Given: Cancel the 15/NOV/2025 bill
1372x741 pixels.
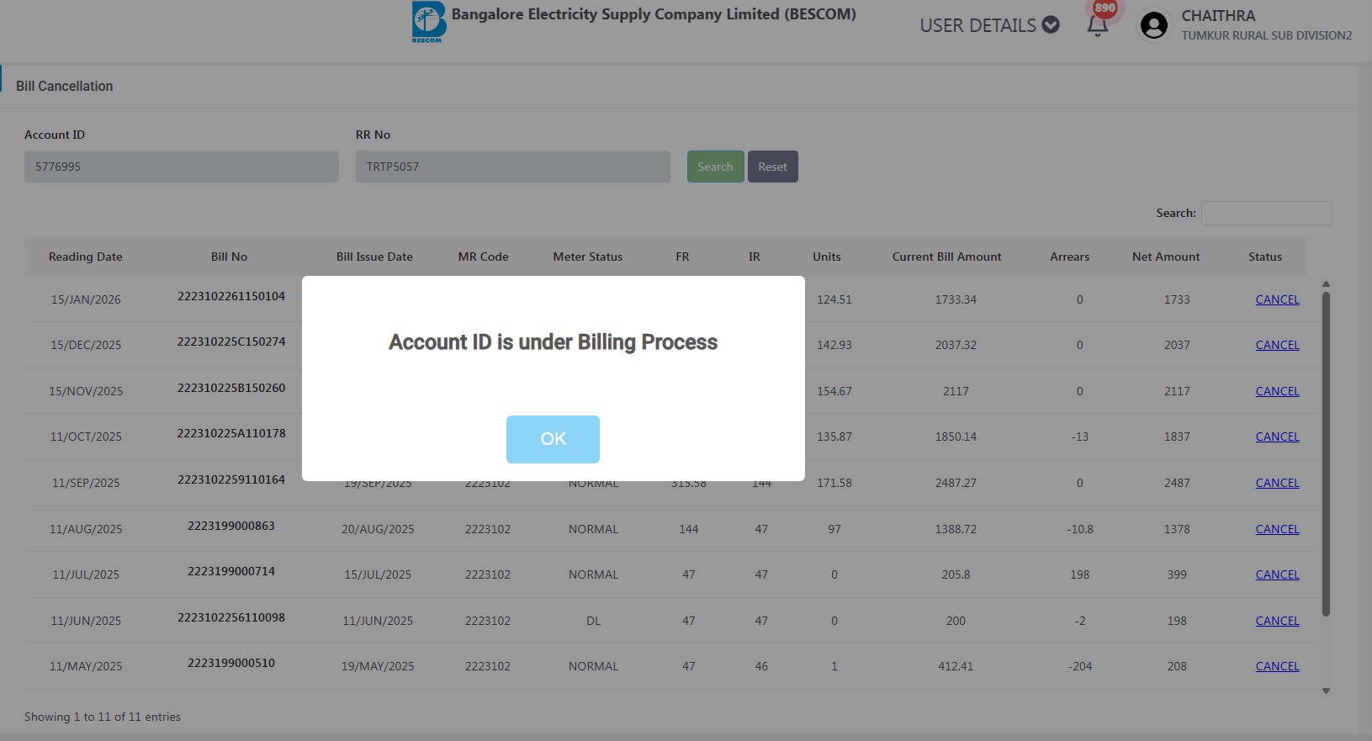Looking at the screenshot, I should coord(1277,391).
